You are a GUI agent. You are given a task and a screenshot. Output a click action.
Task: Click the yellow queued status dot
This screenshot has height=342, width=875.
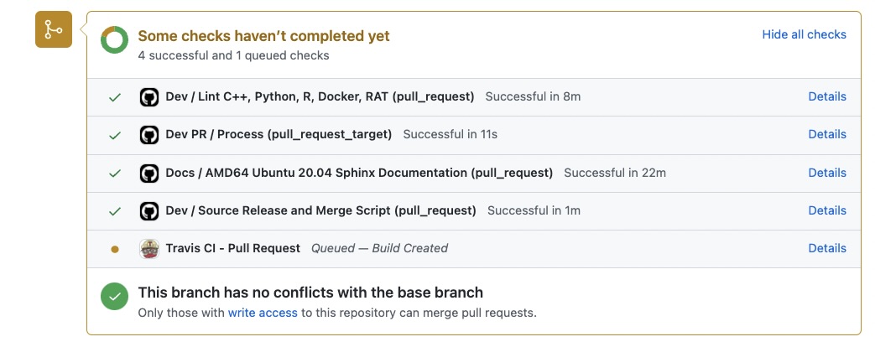click(115, 249)
